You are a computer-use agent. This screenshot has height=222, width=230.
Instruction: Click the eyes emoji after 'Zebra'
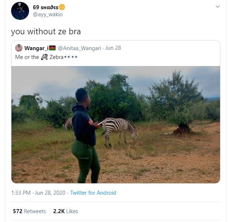point(71,57)
